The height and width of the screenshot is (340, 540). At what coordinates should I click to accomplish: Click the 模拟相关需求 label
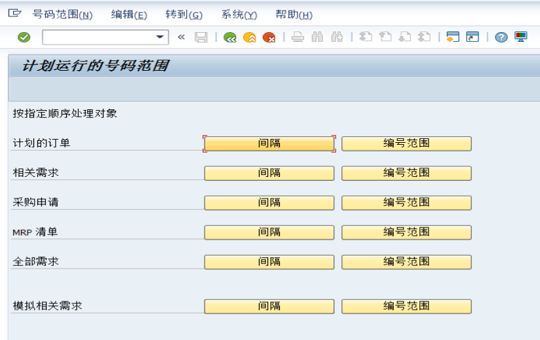coord(48,305)
